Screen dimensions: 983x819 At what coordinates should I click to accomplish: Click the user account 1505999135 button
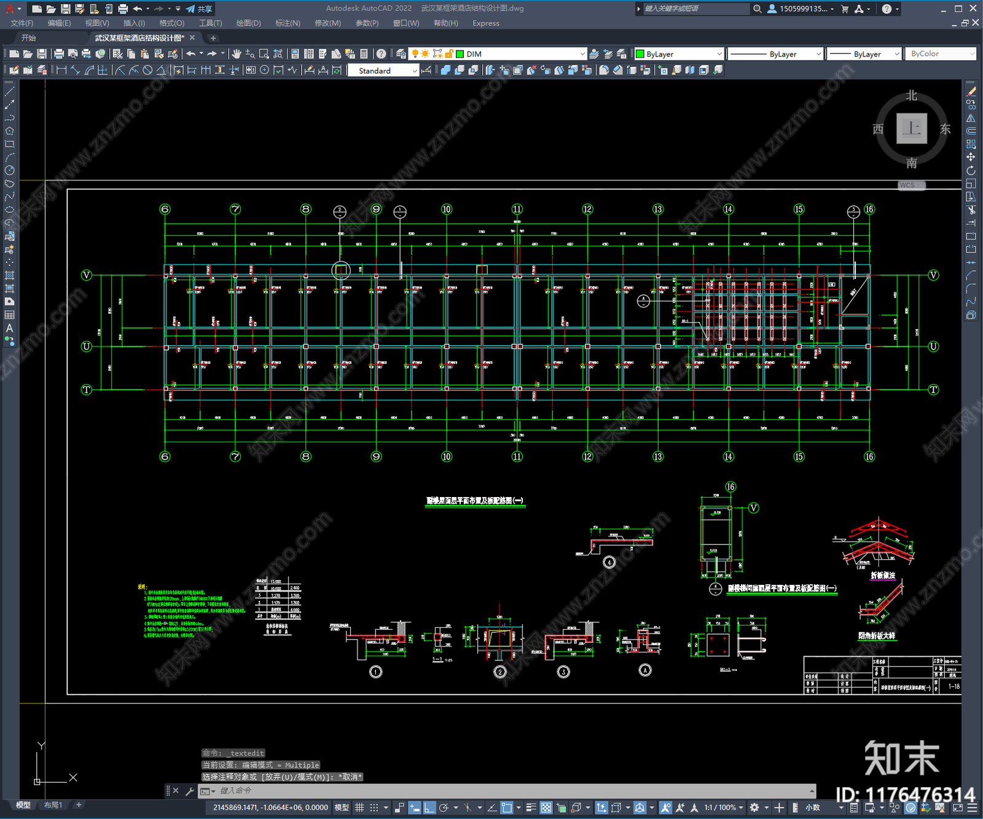point(801,9)
